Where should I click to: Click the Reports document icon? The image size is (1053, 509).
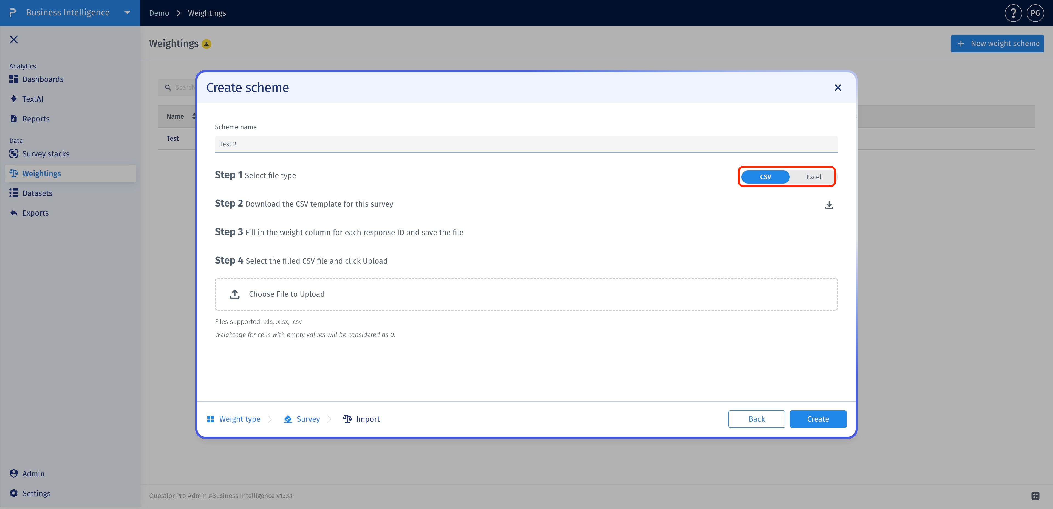[x=14, y=119]
